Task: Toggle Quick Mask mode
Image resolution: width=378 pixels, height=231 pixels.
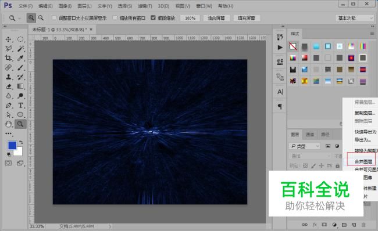Action: pos(8,163)
